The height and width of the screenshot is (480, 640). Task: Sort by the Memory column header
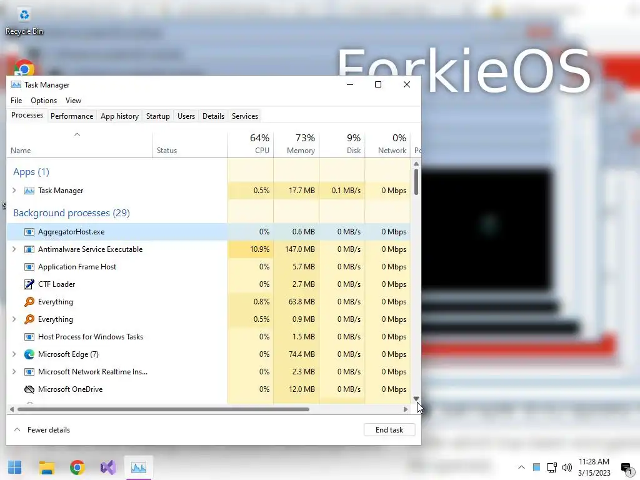pos(296,144)
